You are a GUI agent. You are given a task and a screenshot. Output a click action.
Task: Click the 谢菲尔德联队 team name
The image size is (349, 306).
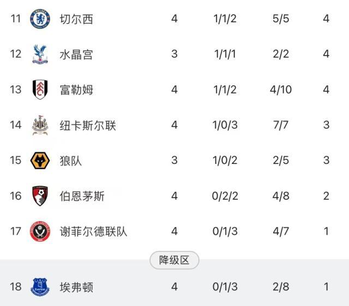[x=93, y=231]
